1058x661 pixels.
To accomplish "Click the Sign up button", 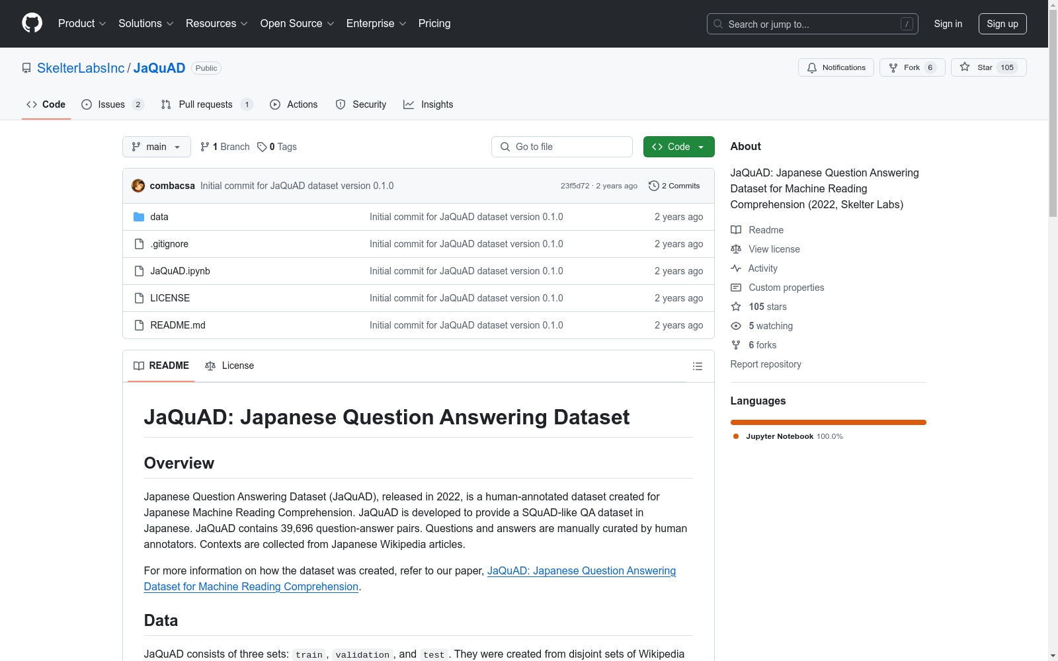I will 1002,24.
